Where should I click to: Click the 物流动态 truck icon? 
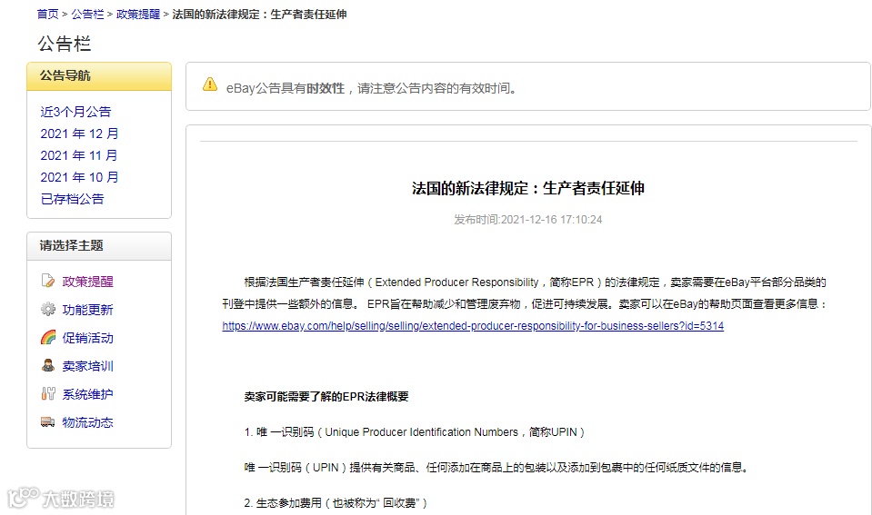(x=48, y=422)
